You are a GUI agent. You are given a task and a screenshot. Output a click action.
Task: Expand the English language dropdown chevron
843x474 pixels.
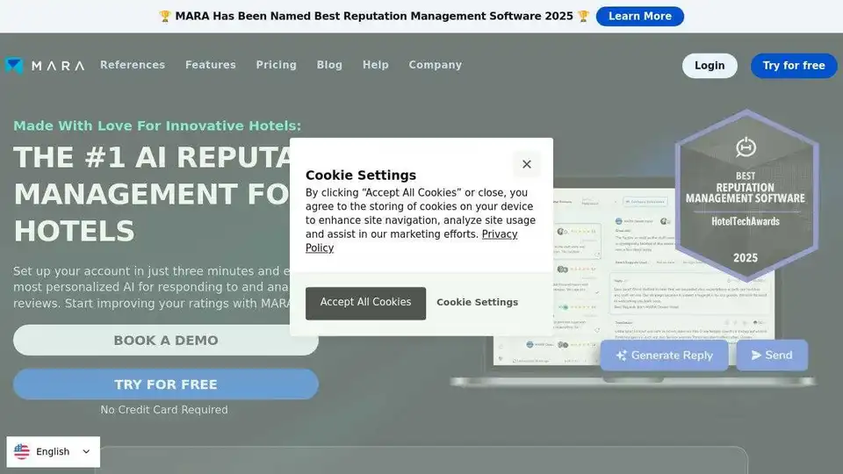(86, 451)
